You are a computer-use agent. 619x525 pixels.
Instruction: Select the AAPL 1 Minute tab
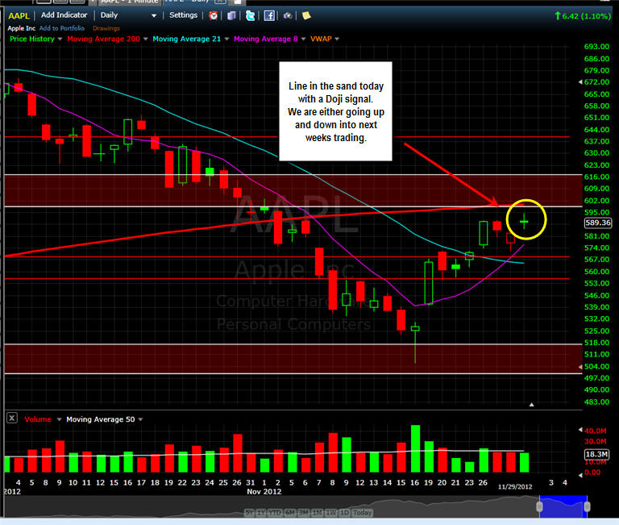(129, 2)
